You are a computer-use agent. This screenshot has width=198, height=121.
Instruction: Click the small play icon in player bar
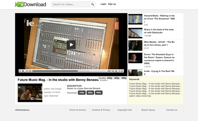click(x=20, y=71)
